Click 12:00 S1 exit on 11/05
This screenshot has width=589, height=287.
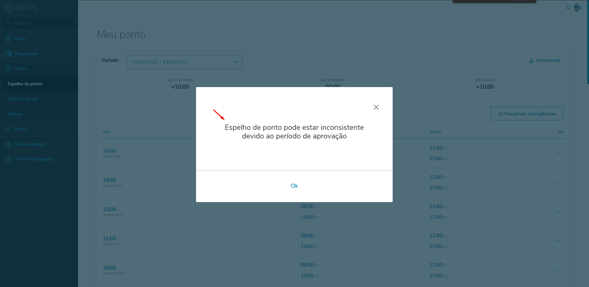tap(438, 236)
